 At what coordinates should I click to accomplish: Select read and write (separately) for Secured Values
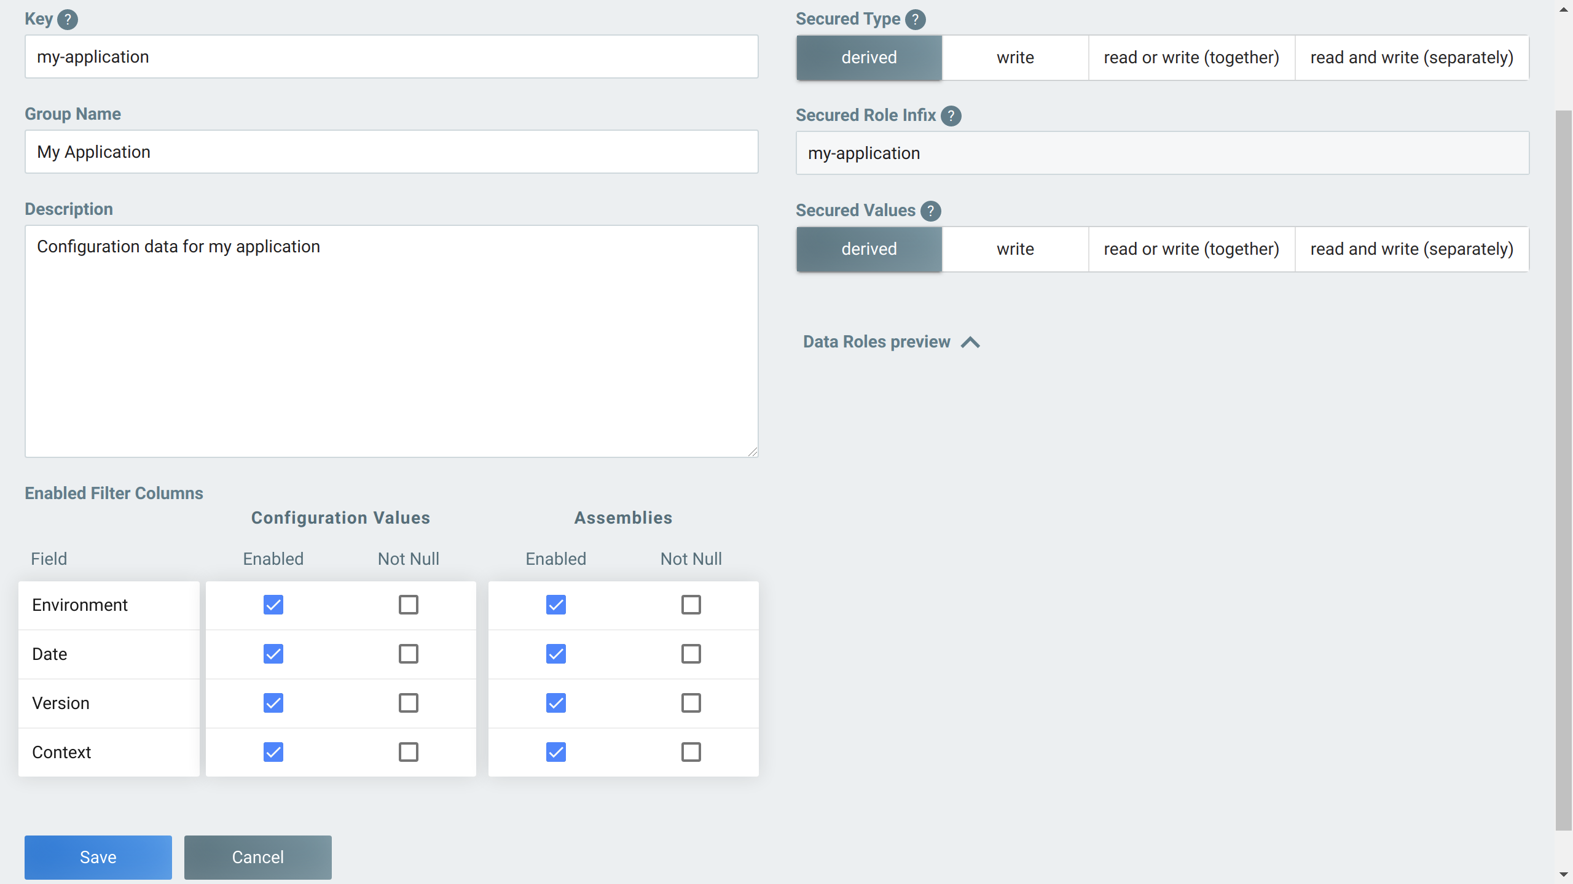point(1411,249)
